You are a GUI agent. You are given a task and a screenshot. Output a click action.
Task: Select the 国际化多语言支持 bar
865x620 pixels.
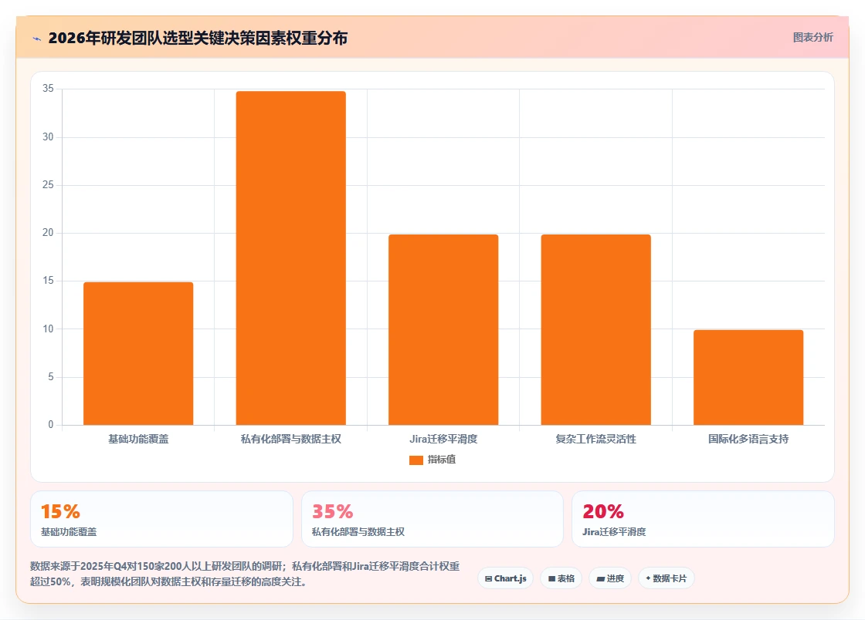(x=748, y=377)
